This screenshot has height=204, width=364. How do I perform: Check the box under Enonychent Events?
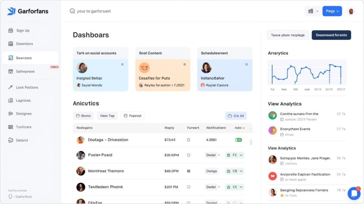282,135
